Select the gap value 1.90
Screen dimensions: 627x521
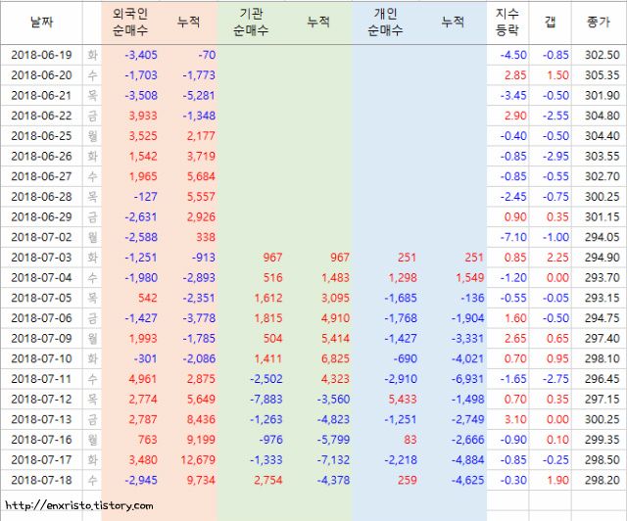pyautogui.click(x=557, y=480)
